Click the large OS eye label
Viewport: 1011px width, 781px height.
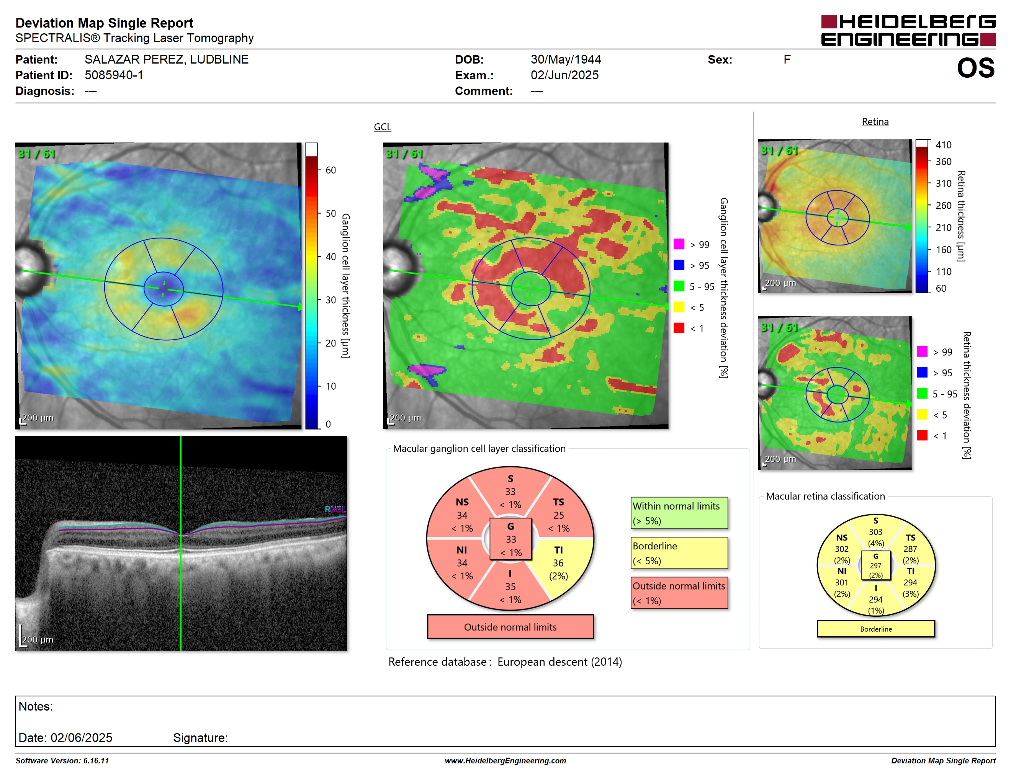click(975, 68)
